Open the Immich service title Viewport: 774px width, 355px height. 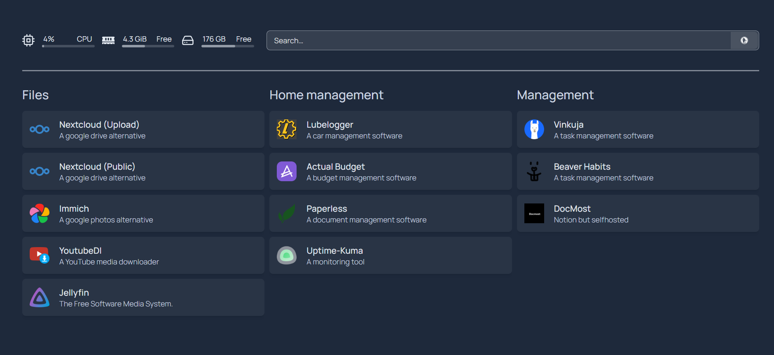(x=74, y=209)
